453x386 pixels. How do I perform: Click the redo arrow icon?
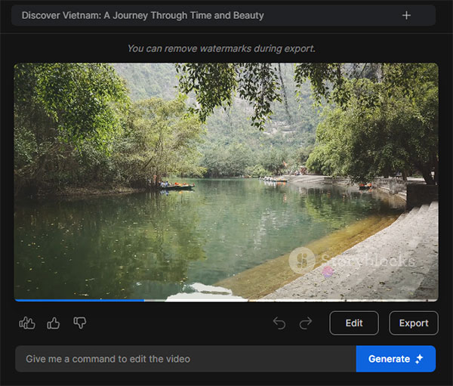click(306, 323)
